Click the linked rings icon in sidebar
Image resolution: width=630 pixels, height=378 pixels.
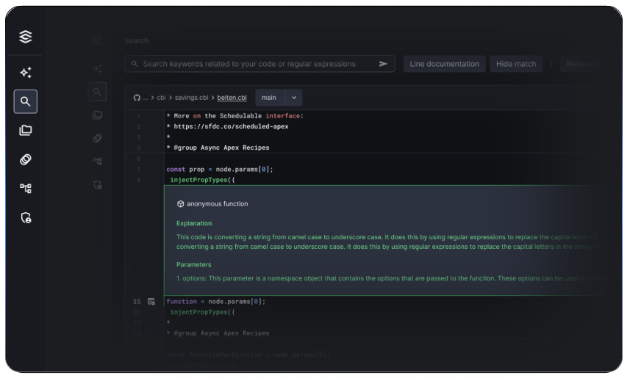click(x=26, y=160)
